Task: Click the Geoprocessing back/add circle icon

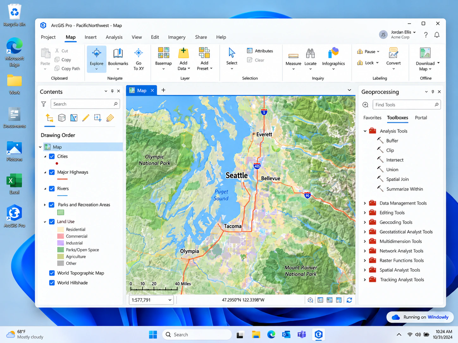Action: click(365, 105)
